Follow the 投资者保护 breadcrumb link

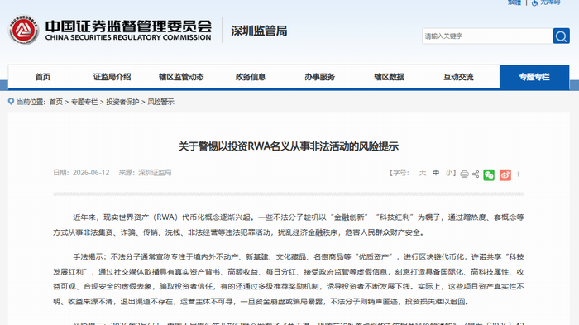122,102
